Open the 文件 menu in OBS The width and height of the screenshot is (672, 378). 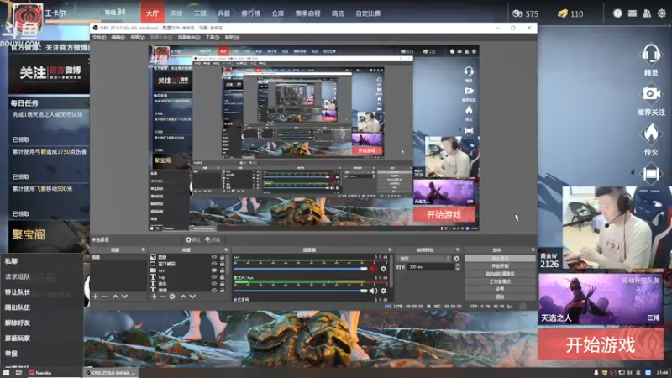pyautogui.click(x=99, y=37)
